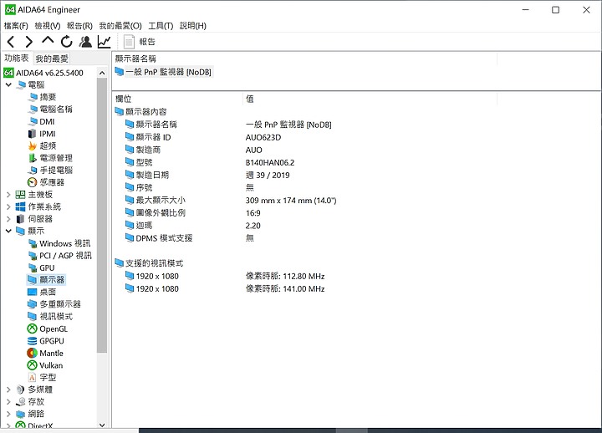Switch to the 我的最愛 tab in the sidebar
This screenshot has width=602, height=433.
point(52,59)
